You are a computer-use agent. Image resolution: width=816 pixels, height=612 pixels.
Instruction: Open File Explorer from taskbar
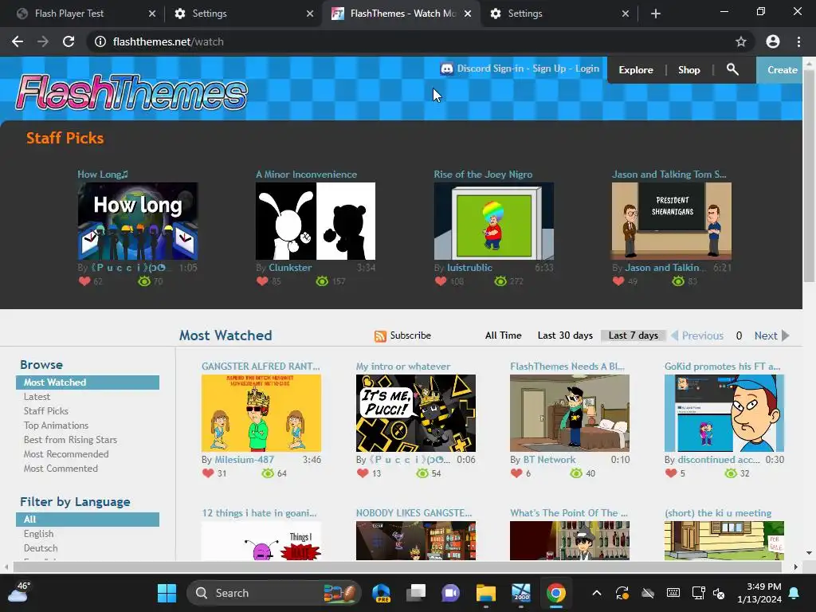tap(486, 593)
